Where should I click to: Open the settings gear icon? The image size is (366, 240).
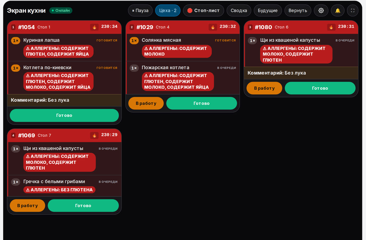[321, 10]
